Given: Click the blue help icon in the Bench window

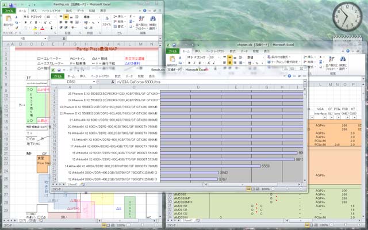Looking at the screenshot, I should (x=289, y=76).
